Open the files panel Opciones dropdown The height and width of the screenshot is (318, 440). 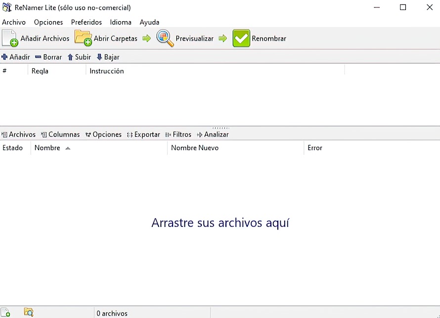tap(103, 135)
